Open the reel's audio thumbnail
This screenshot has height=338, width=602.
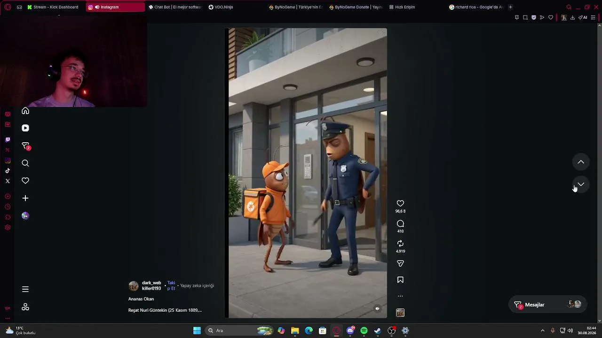(x=400, y=313)
